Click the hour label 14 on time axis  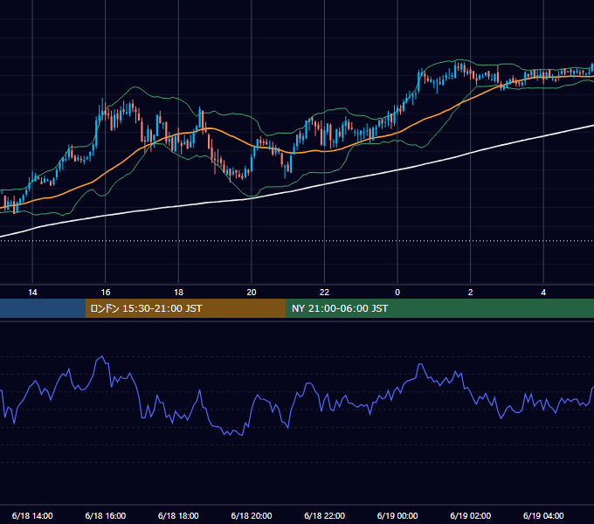[32, 293]
